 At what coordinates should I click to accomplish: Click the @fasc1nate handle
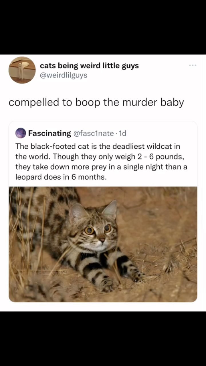click(94, 133)
